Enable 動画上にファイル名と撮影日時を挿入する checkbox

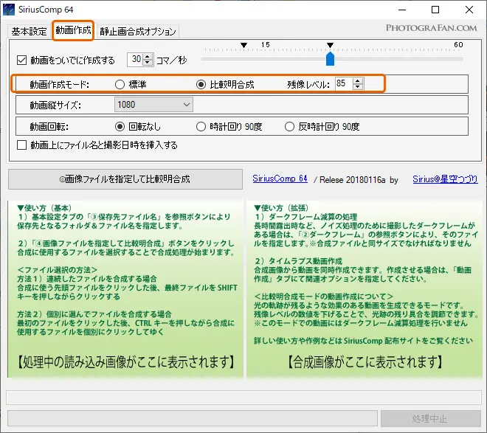coord(21,145)
